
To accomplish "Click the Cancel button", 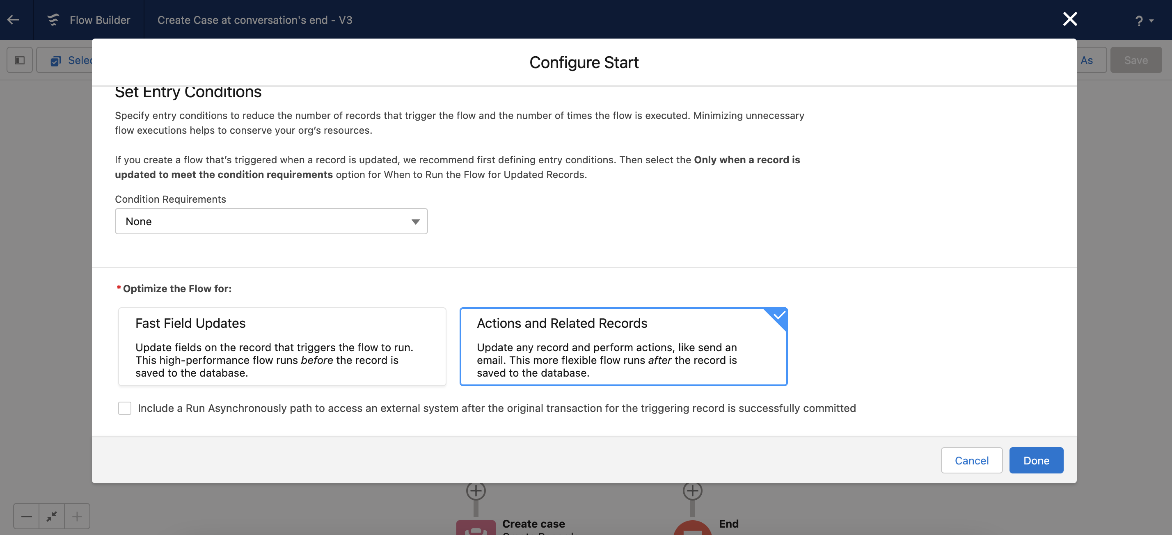I will pyautogui.click(x=971, y=460).
